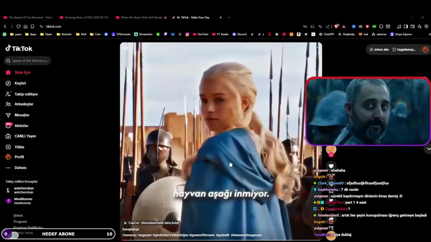The width and height of the screenshot is (431, 242).
Task: Click the #gotedit hashtag
Action: (x=223, y=235)
